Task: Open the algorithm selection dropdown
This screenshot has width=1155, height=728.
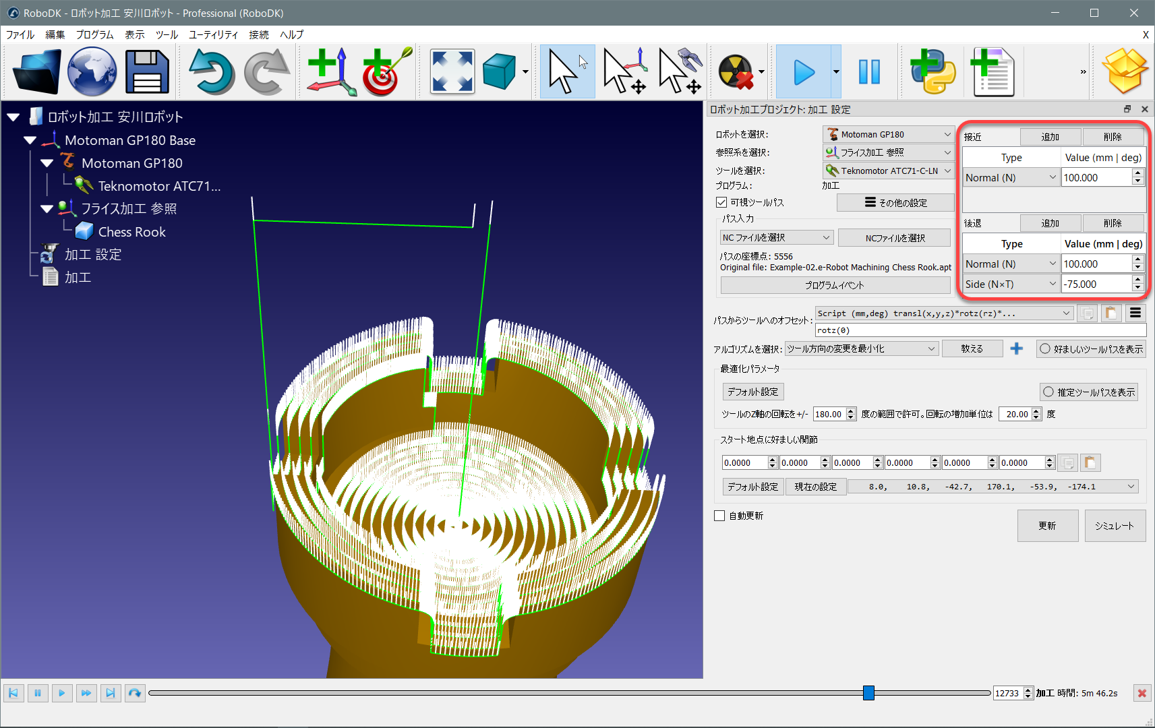Action: click(x=862, y=348)
